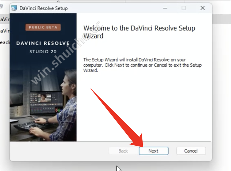This screenshot has width=231, height=171.
Task: Click the 'Welcome to the DaVinci Resolve Setup Wizard' heading
Action: [x=139, y=32]
